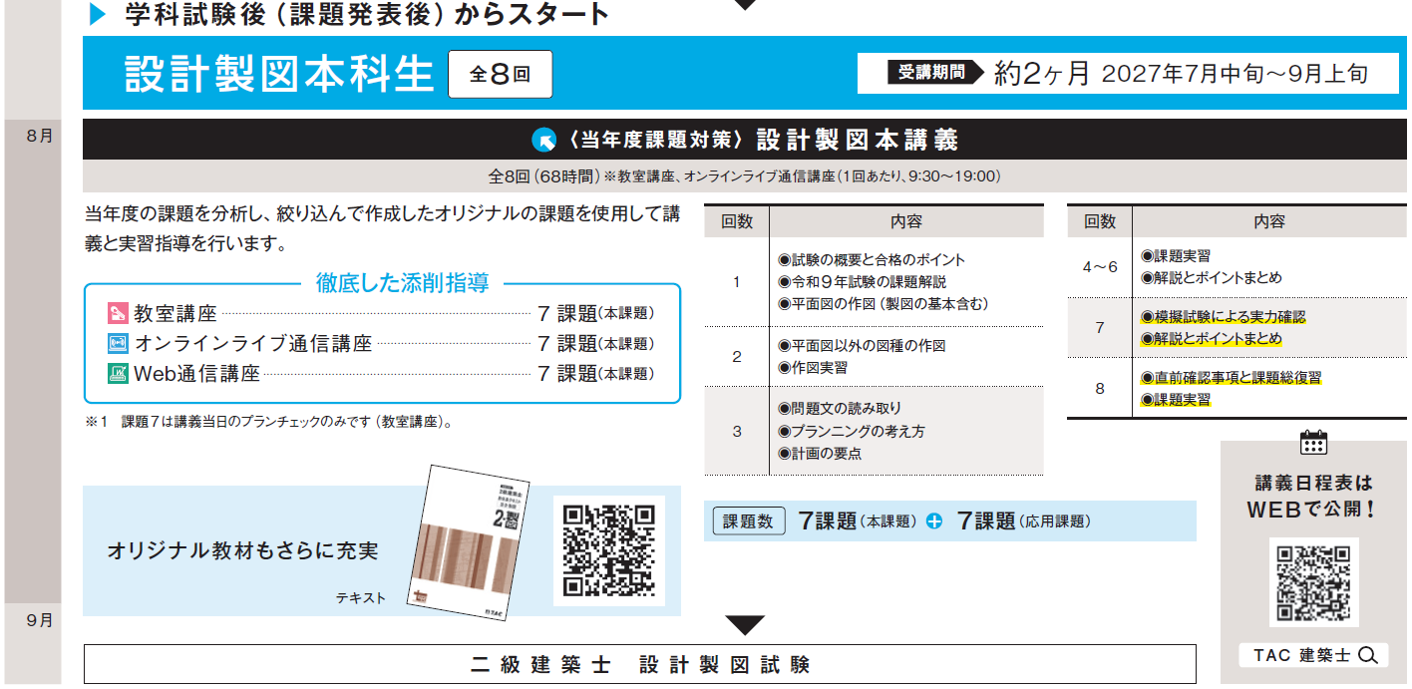Click the TAC 建築士 search field
Viewport: 1412px width, 689px height.
point(1313,655)
